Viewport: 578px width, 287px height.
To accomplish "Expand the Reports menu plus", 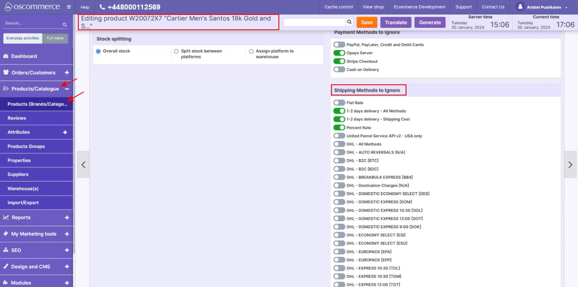I will coord(67,217).
